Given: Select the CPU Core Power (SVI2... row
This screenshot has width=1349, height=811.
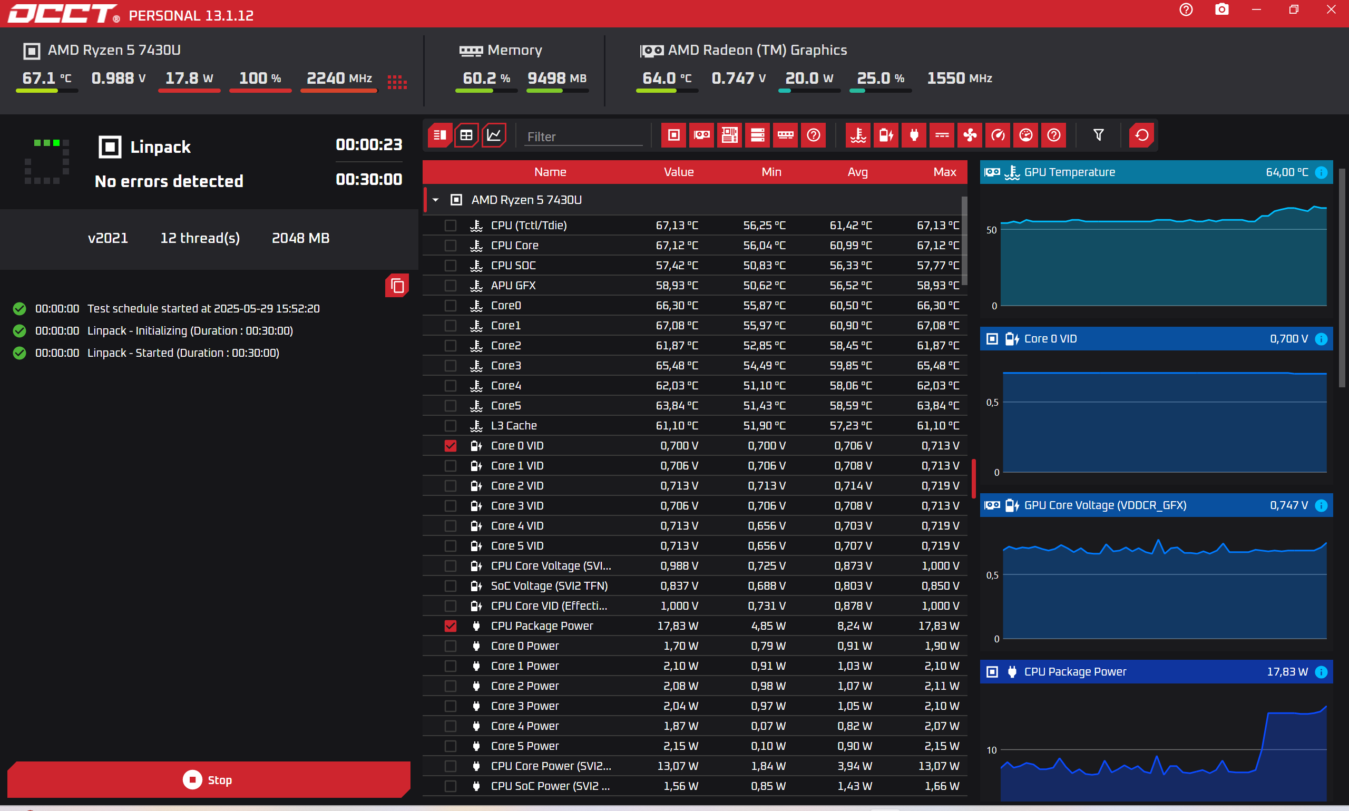Looking at the screenshot, I should point(695,766).
